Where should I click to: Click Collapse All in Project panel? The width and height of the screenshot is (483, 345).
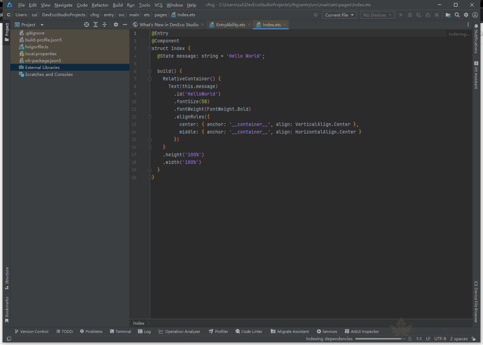pos(104,25)
